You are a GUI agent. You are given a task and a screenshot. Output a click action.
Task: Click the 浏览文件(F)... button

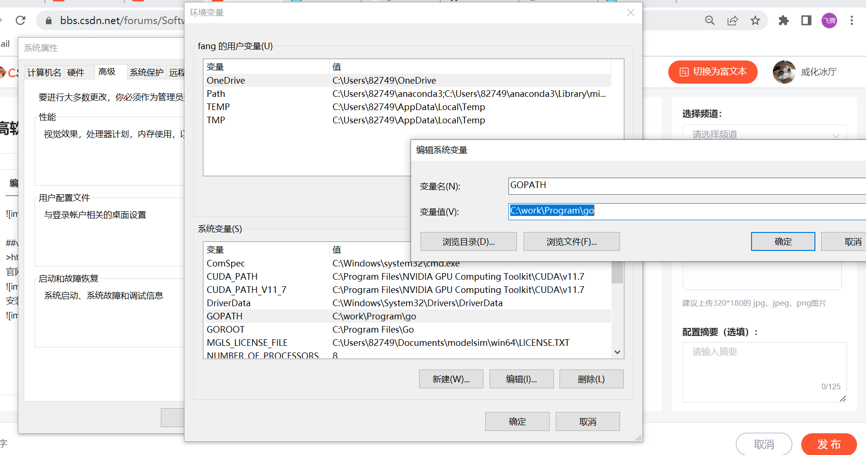pos(572,241)
